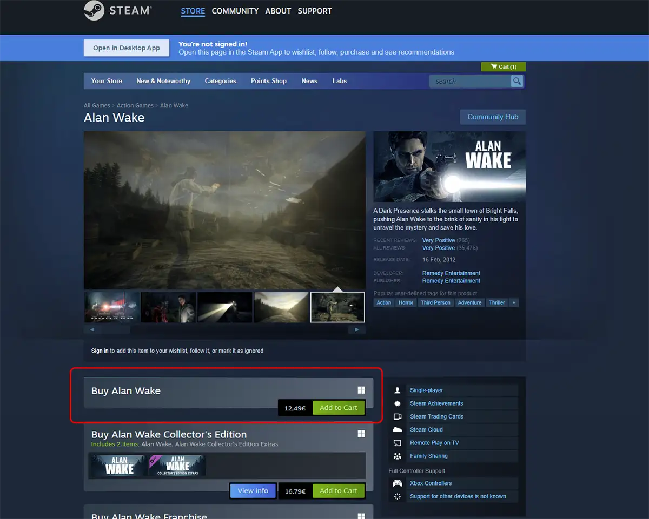Image resolution: width=649 pixels, height=519 pixels.
Task: Click the Steam Cloud icon
Action: [398, 429]
